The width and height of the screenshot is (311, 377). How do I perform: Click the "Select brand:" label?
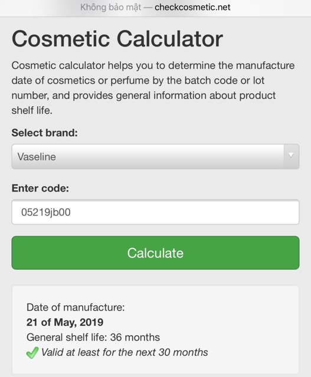45,133
